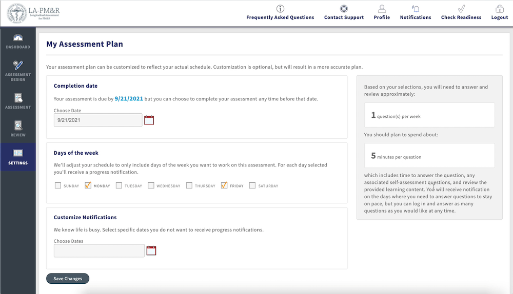The width and height of the screenshot is (513, 294).
Task: Tick the Wednesday checkbox
Action: click(x=151, y=185)
